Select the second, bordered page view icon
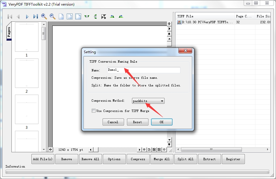 pyautogui.click(x=70, y=16)
